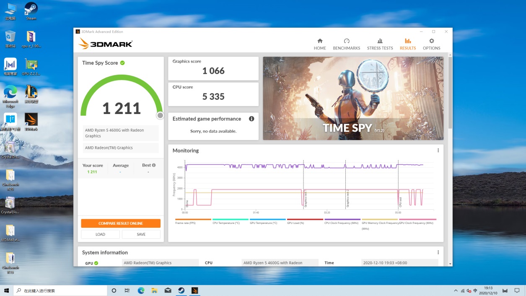Open the System information three-dot menu
This screenshot has width=526, height=296.
click(x=438, y=252)
